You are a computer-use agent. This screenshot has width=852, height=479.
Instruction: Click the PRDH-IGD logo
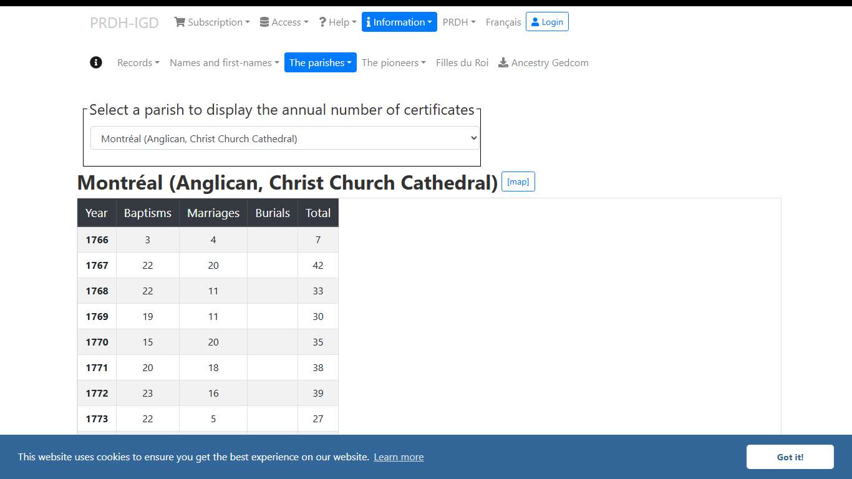[124, 22]
